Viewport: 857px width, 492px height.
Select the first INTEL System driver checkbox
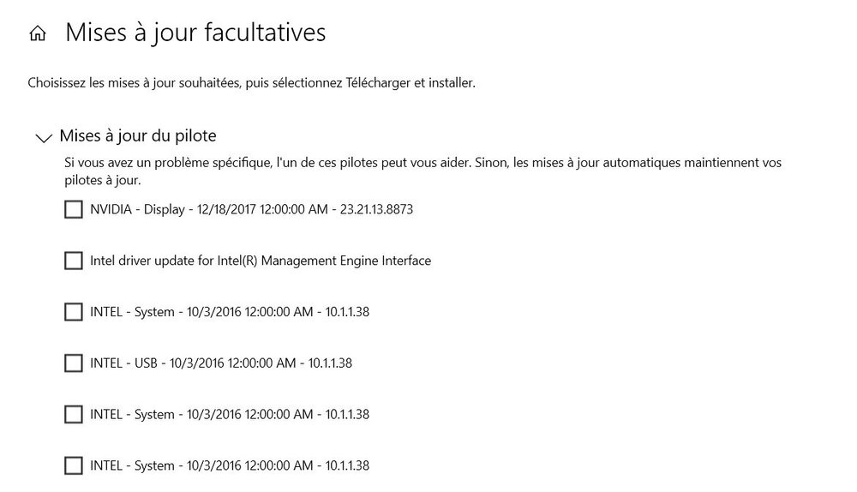[x=74, y=312]
